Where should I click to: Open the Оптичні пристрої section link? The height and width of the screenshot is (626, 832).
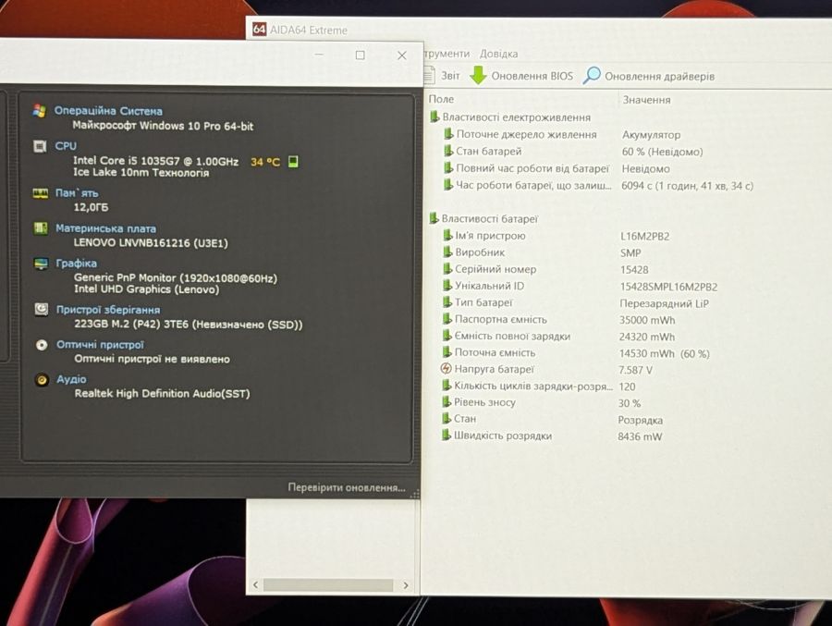point(100,345)
